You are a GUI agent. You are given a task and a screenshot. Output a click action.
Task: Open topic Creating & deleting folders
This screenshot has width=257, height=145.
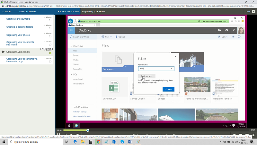tap(20, 27)
